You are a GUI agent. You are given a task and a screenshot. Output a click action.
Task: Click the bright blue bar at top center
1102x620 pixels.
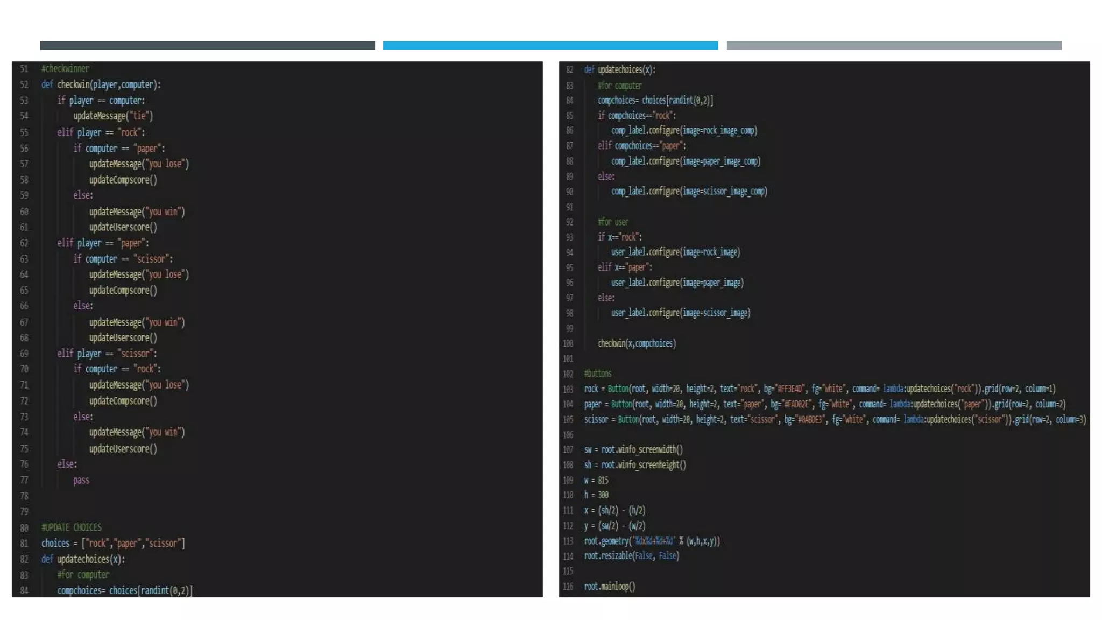(x=550, y=46)
